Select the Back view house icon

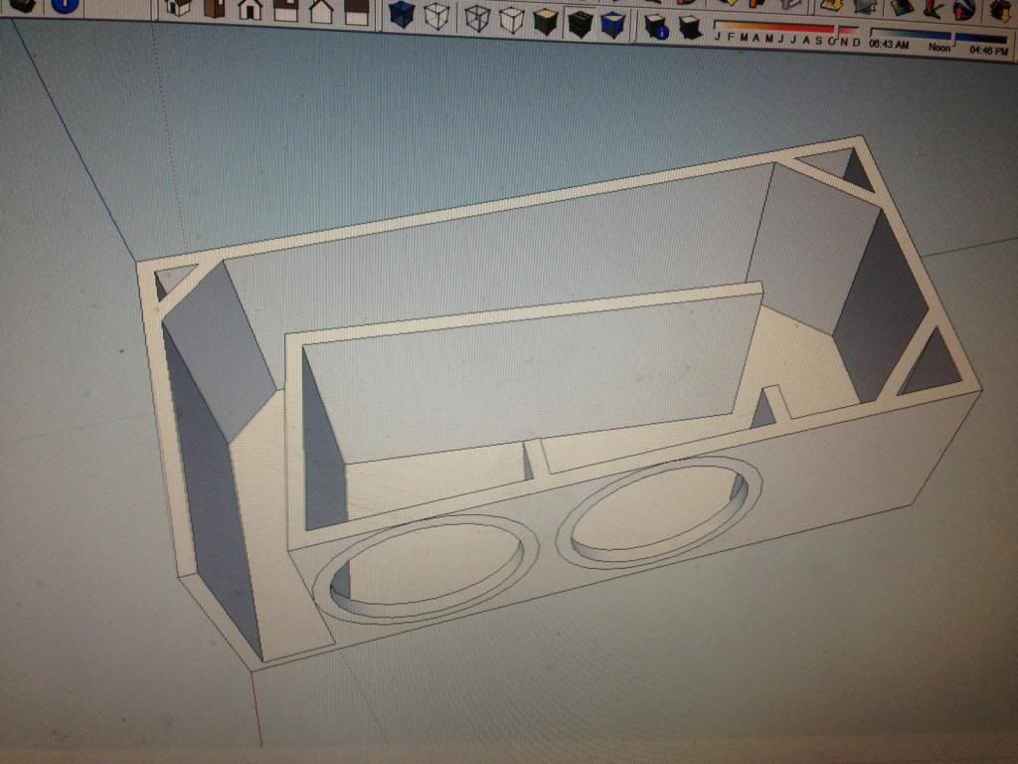(321, 12)
